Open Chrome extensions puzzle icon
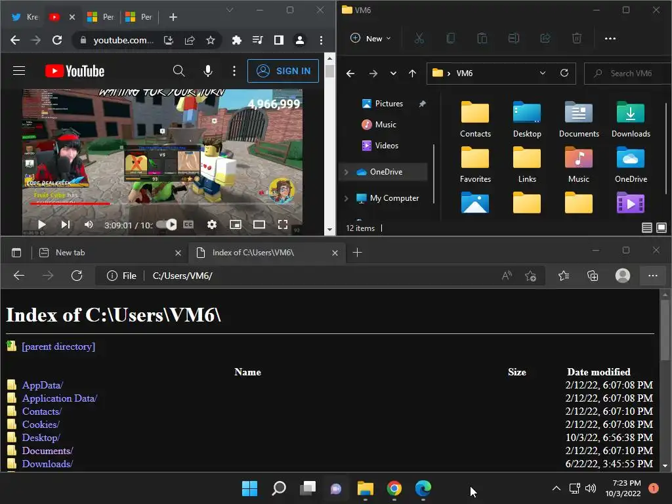Image resolution: width=672 pixels, height=504 pixels. (236, 40)
